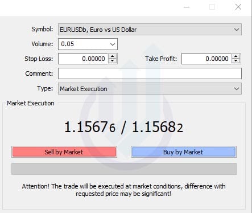This screenshot has height=213, width=252.
Task: Click the bid price 1.15676
Action: (x=90, y=127)
